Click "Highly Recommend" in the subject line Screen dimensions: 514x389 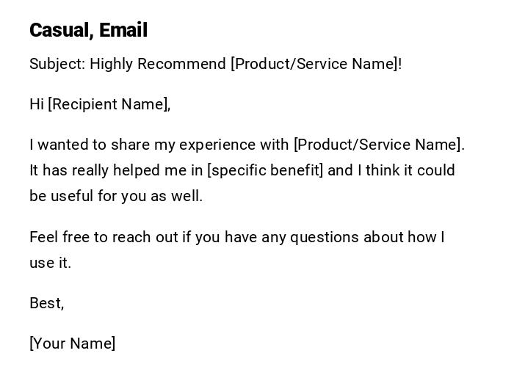tap(158, 64)
